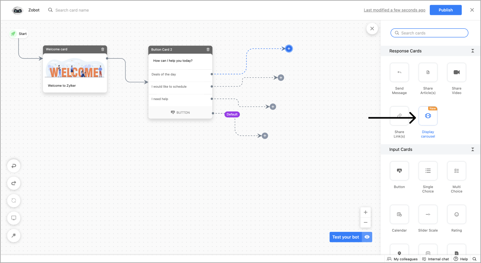The image size is (481, 263).
Task: Publish the bot
Action: [445, 10]
